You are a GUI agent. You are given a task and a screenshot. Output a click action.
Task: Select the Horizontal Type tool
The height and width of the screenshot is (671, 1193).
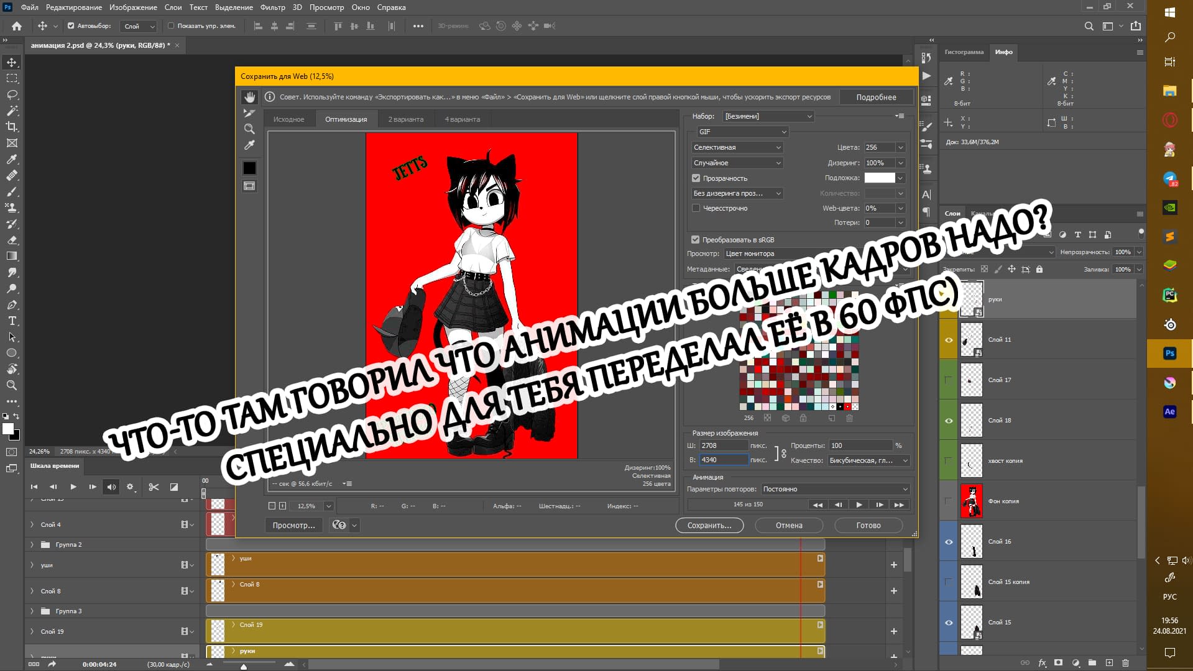point(12,321)
